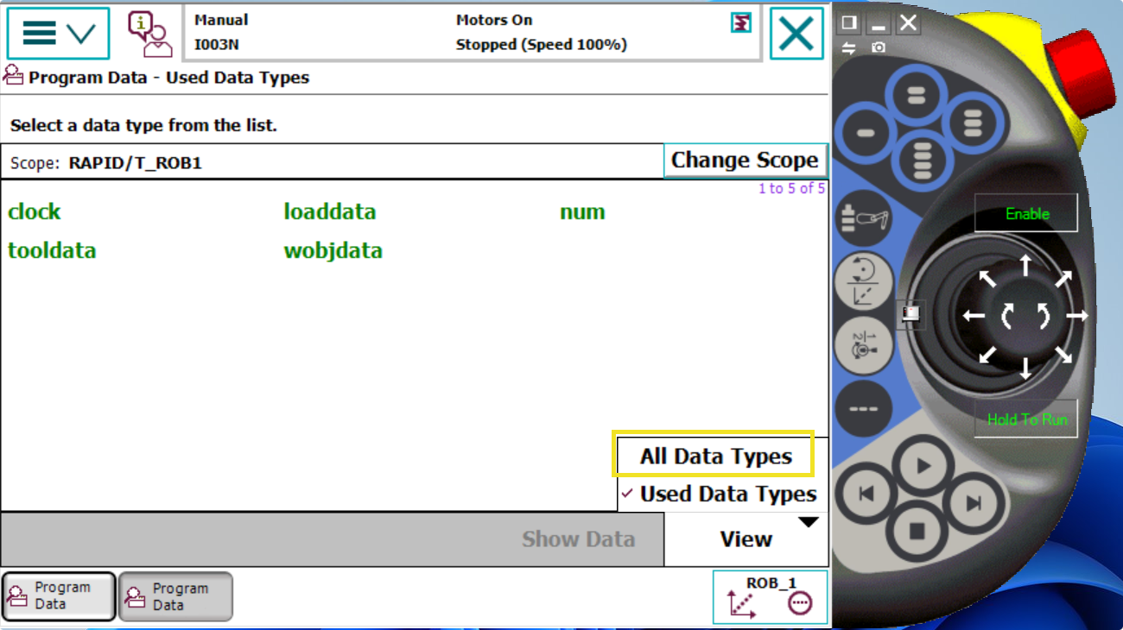Viewport: 1123px width, 630px height.
Task: Open the ROB_1 quickset menu
Action: click(770, 596)
